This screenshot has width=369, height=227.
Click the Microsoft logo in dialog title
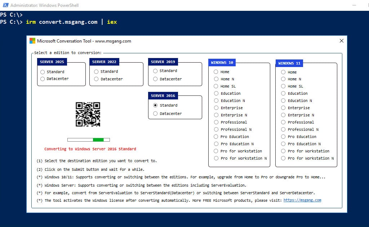click(32, 41)
